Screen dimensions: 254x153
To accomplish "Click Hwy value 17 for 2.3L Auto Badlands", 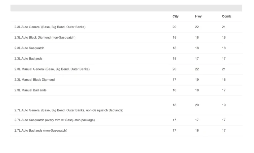I will pyautogui.click(x=197, y=58).
